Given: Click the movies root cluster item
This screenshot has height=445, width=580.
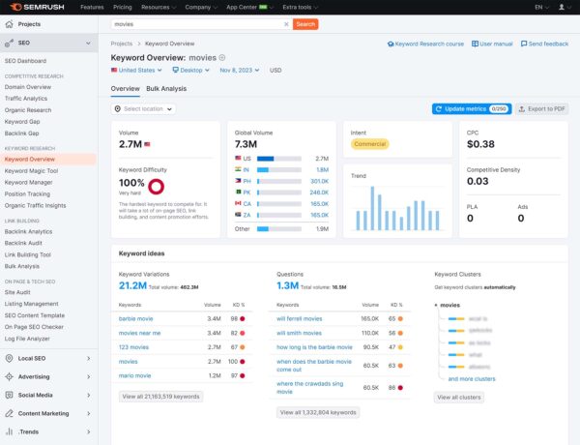Looking at the screenshot, I should (449, 306).
